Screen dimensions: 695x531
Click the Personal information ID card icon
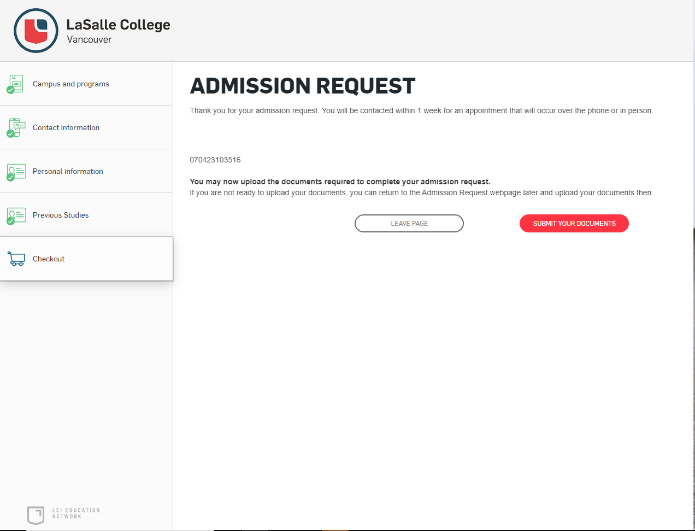[16, 172]
